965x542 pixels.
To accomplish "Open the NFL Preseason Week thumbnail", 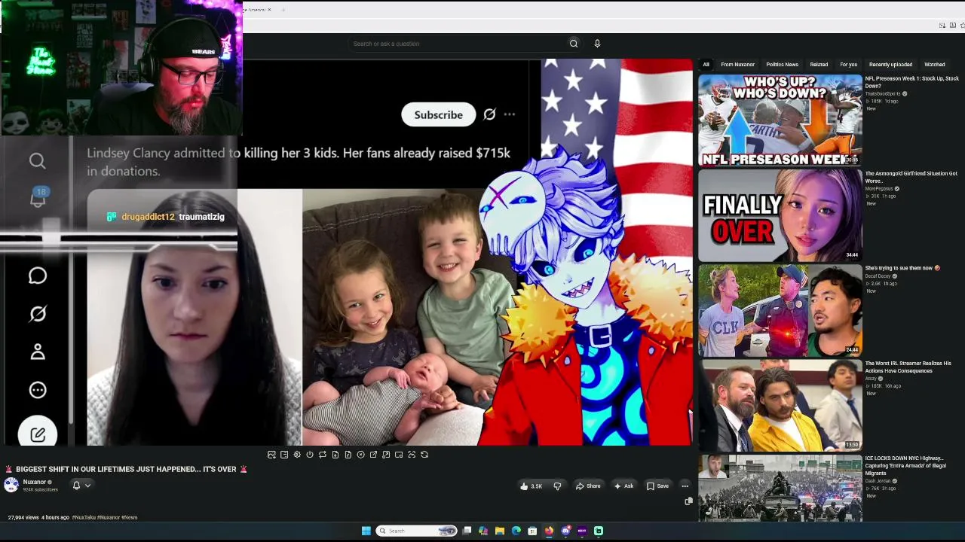I will (x=780, y=120).
